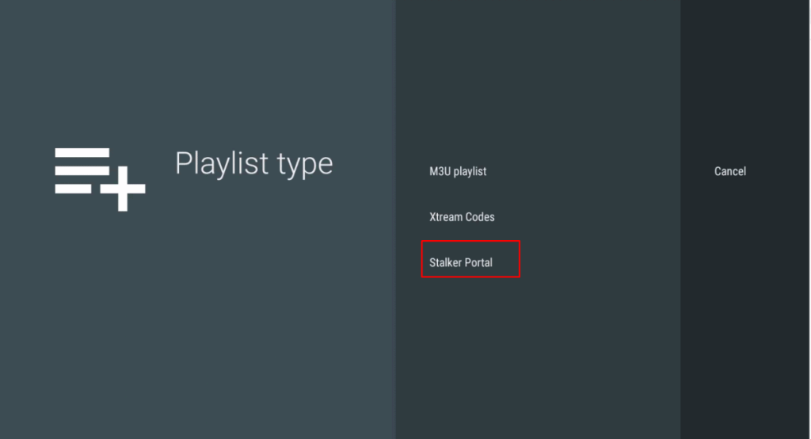Image resolution: width=811 pixels, height=439 pixels.
Task: Choose Xtream Codes as playlist type
Action: pyautogui.click(x=462, y=216)
